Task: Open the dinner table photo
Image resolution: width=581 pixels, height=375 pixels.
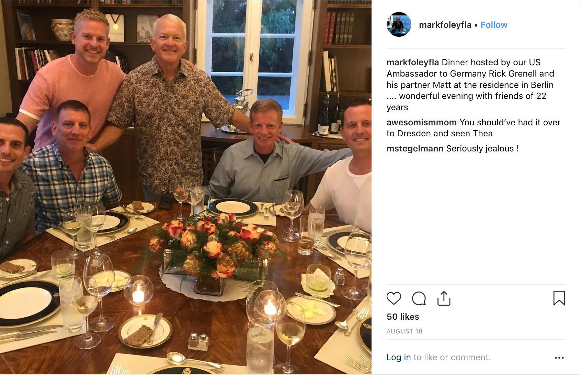Action: click(x=186, y=187)
